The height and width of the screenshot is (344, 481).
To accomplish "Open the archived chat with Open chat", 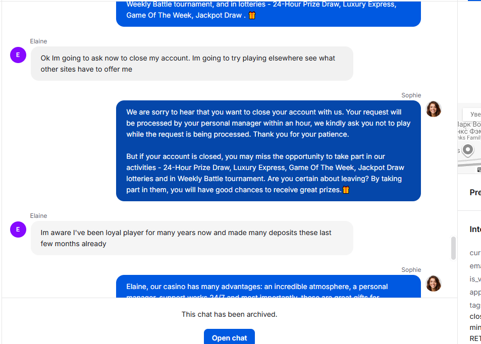I will 229,337.
